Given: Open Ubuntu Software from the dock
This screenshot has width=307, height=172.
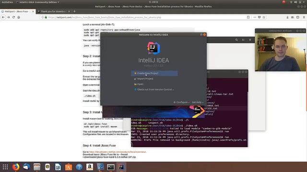Looking at the screenshot, I should point(69,167).
